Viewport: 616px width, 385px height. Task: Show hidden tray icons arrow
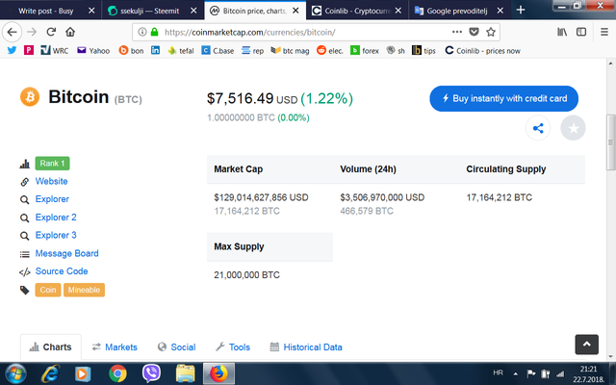tap(516, 373)
